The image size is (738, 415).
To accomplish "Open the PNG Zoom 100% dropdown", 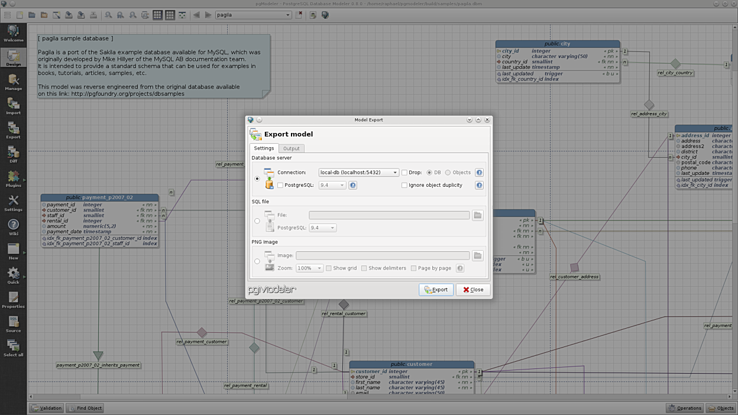I will point(309,268).
